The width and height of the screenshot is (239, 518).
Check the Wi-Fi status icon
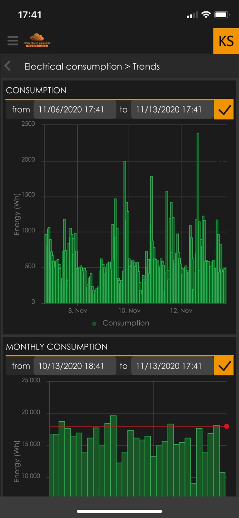[206, 15]
